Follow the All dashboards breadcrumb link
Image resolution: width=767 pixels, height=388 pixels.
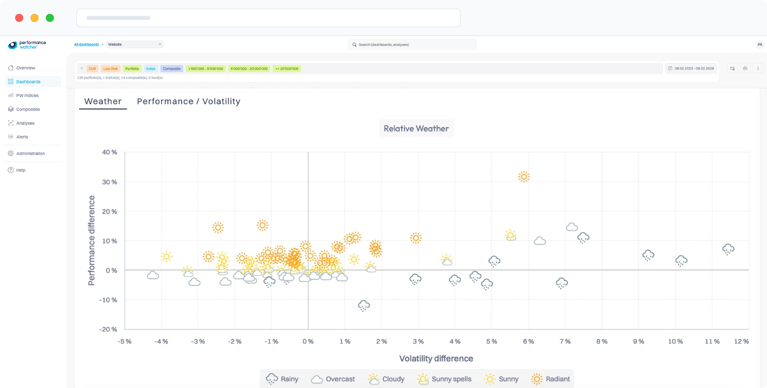(x=87, y=44)
